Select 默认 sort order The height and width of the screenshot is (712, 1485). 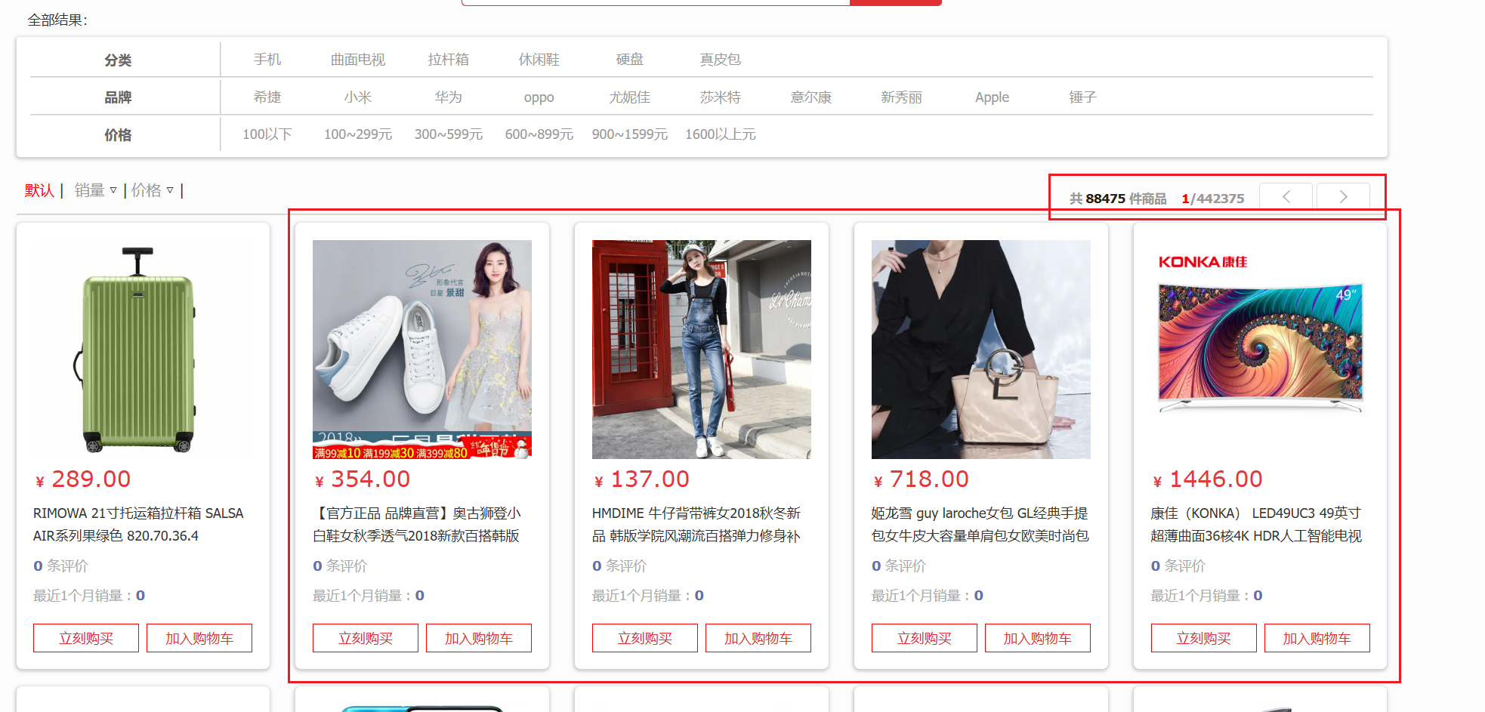pyautogui.click(x=39, y=190)
